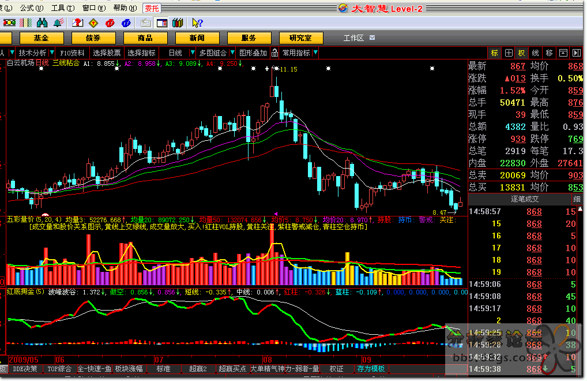Viewport: 587px width, 381px height.
Task: Click the 图形叠加 button
Action: (253, 53)
